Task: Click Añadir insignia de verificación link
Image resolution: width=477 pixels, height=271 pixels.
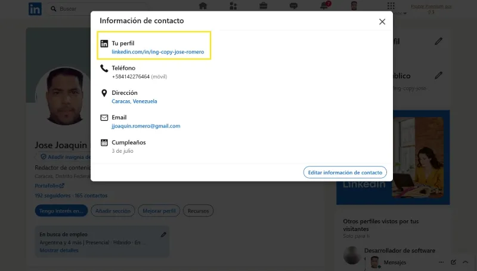Action: (66, 157)
